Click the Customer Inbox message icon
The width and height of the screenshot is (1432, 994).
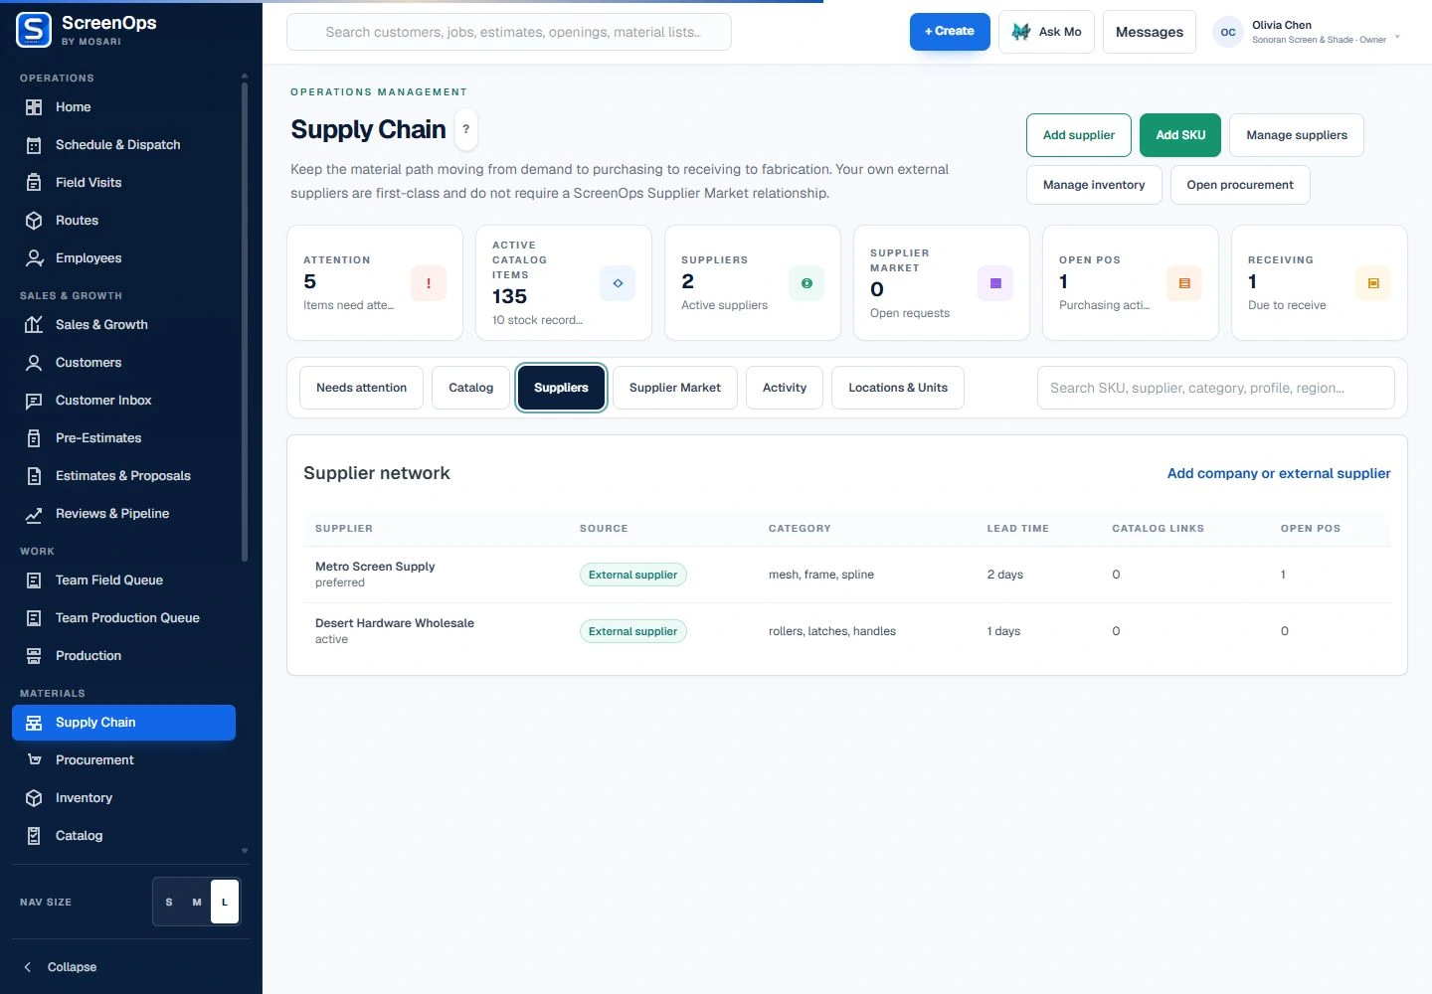(x=34, y=401)
